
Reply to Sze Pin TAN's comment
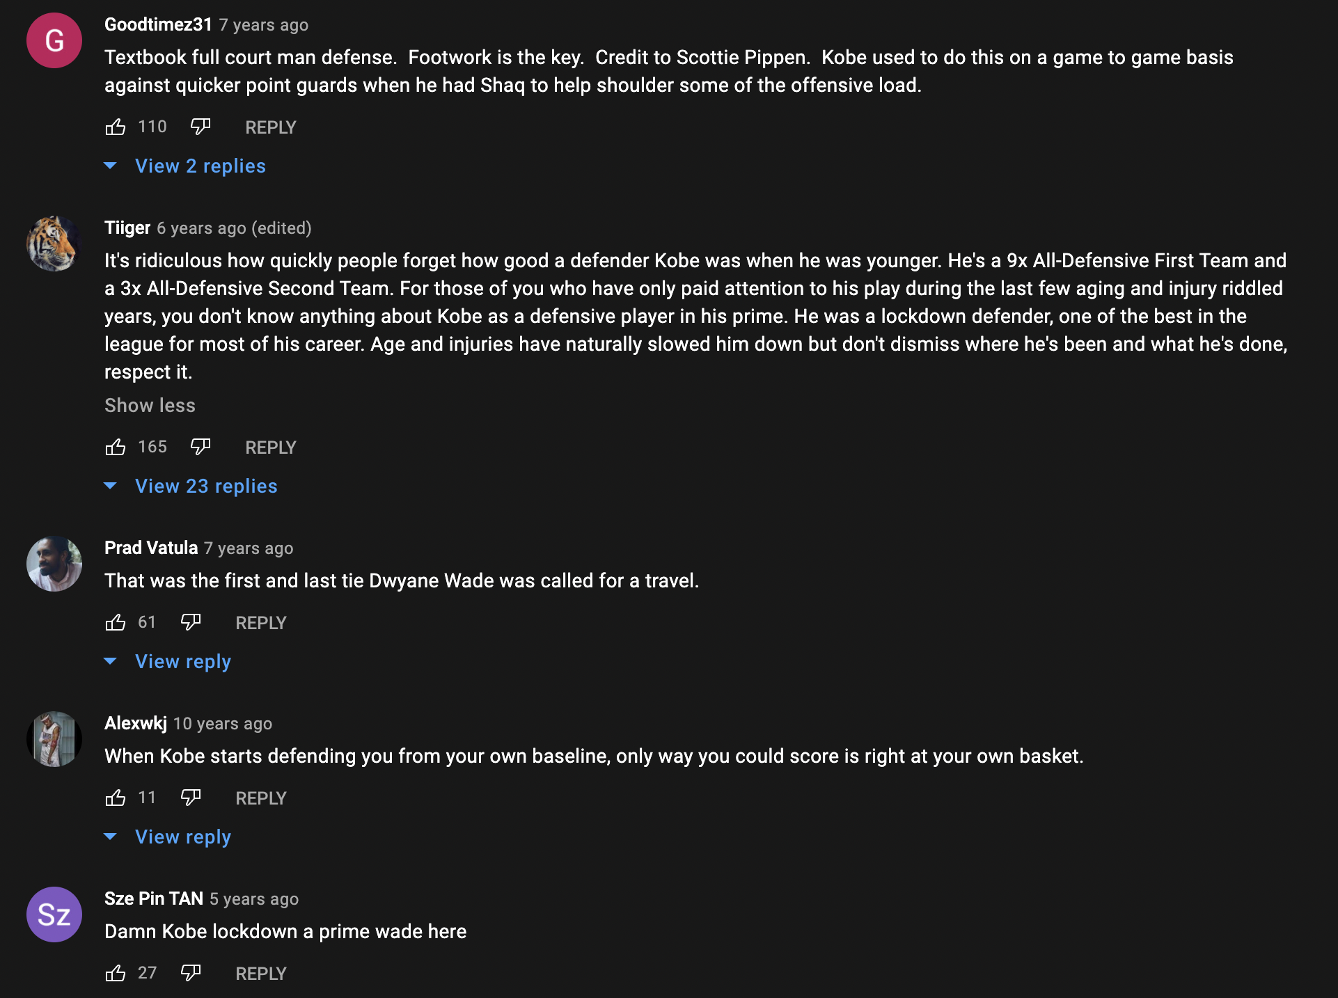pos(261,974)
